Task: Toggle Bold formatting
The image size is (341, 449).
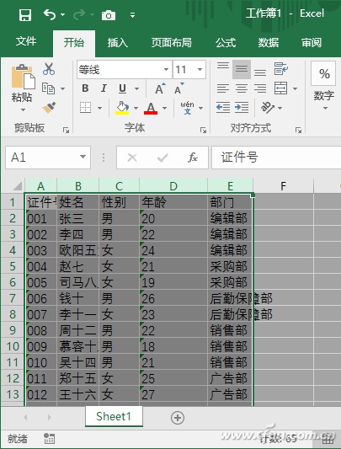Action: (x=85, y=88)
